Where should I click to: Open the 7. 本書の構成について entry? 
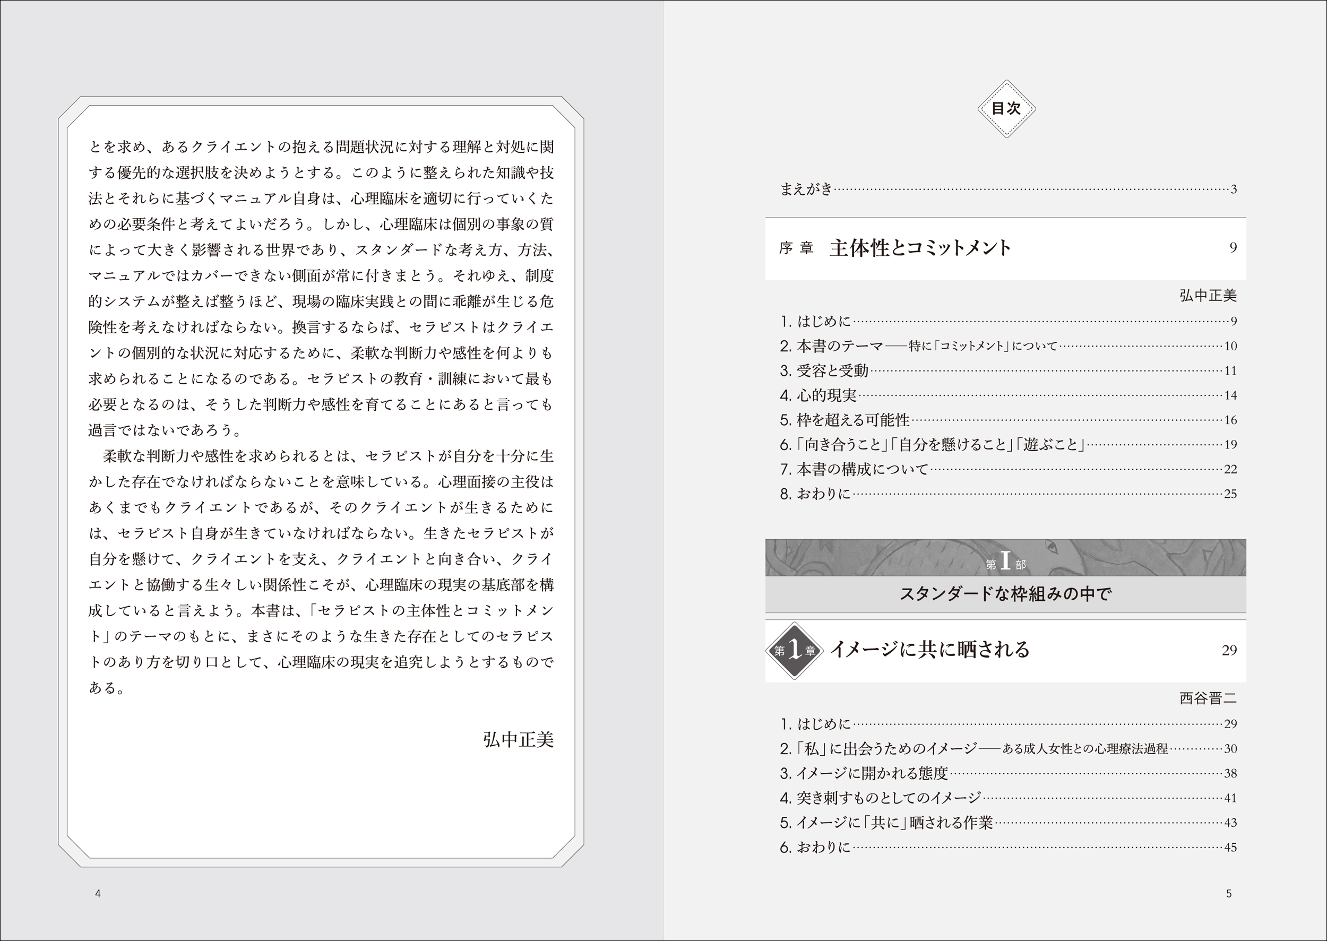[1009, 469]
